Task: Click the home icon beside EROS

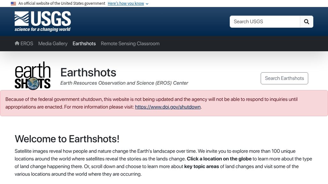Action: tap(17, 43)
